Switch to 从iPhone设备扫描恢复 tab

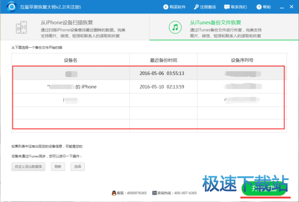point(75,27)
